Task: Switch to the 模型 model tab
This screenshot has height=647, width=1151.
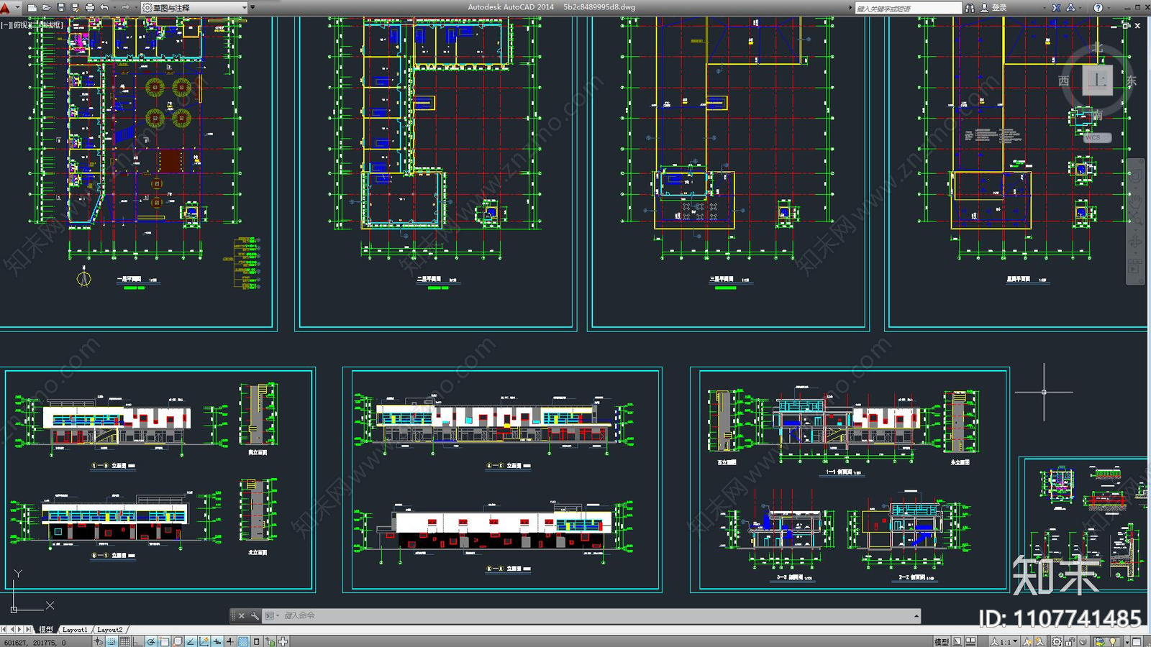Action: [x=46, y=629]
